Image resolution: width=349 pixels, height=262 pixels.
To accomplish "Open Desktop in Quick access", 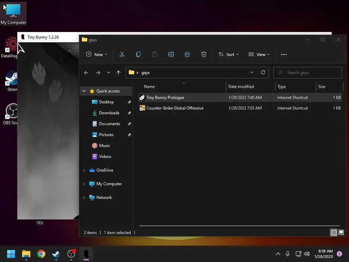I will pos(106,102).
